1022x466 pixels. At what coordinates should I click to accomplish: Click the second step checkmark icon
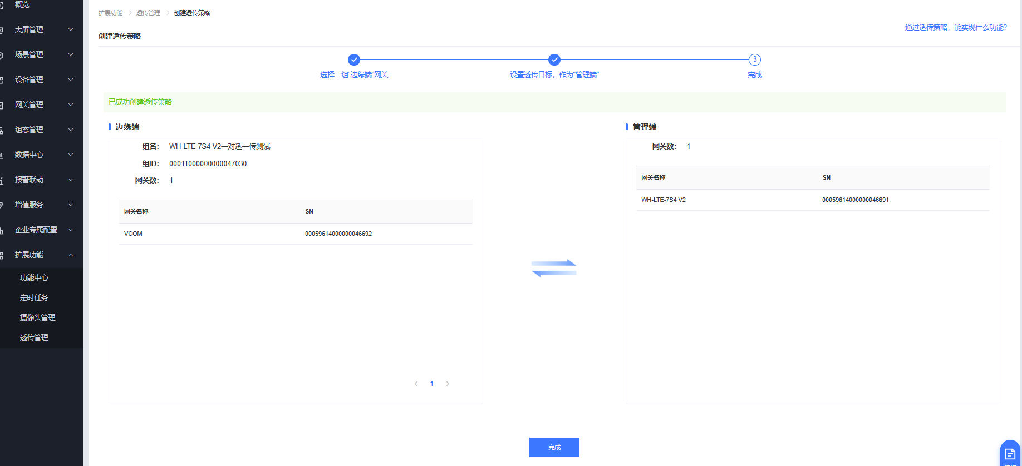pyautogui.click(x=554, y=60)
